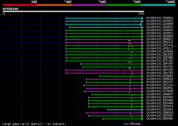Click the query end position 375

(140, 14)
